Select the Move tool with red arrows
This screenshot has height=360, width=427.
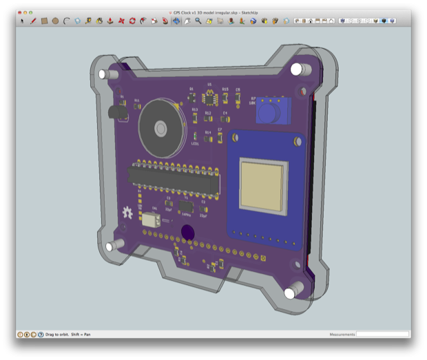(121, 21)
